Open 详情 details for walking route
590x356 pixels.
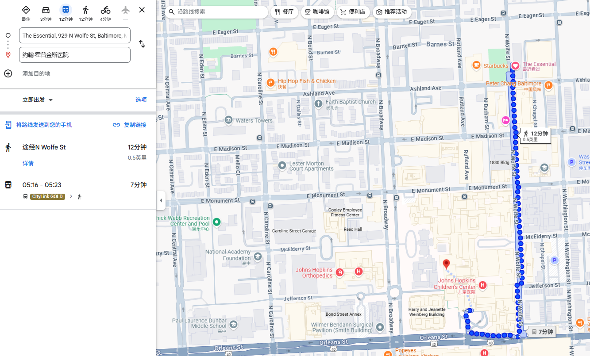(x=28, y=164)
